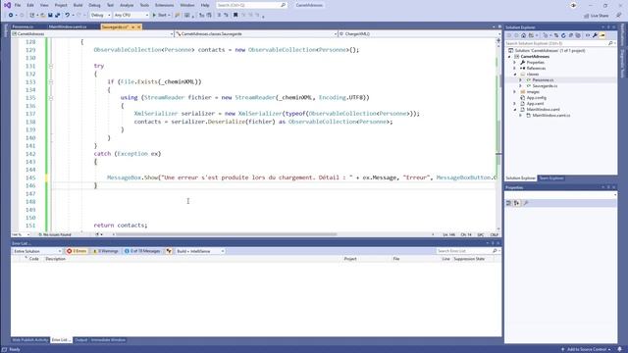
Task: Switch to the Output tab
Action: [x=80, y=340]
